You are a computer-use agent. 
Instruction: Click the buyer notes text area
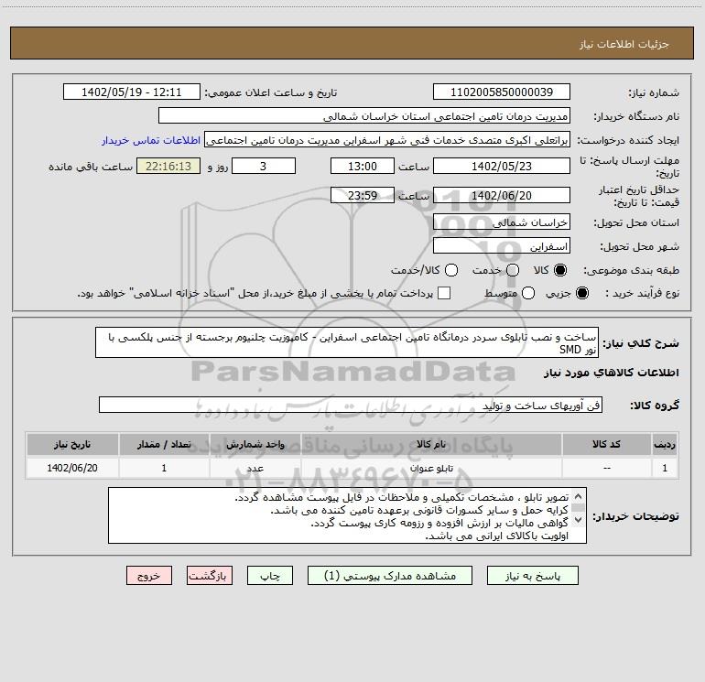[347, 515]
